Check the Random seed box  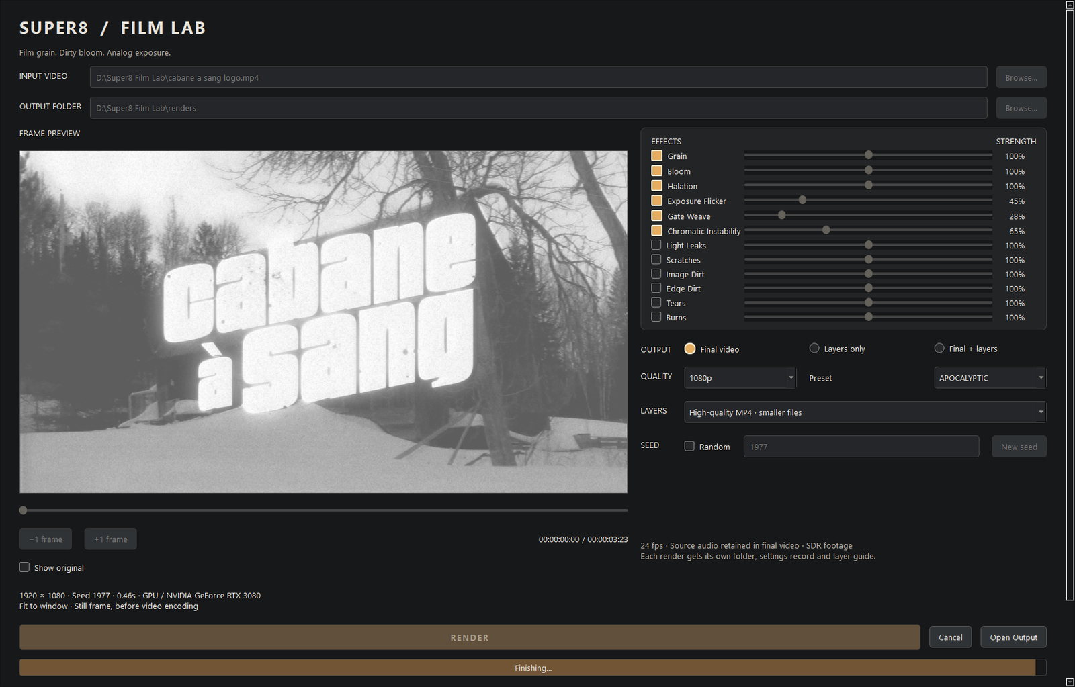[x=689, y=446]
